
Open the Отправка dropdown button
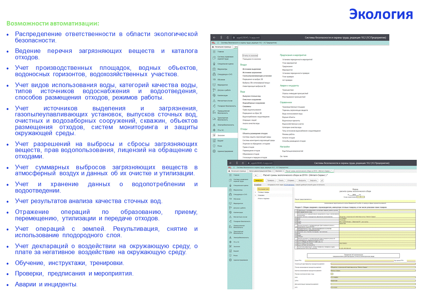(291, 181)
